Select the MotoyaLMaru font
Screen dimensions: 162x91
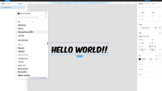23,72
